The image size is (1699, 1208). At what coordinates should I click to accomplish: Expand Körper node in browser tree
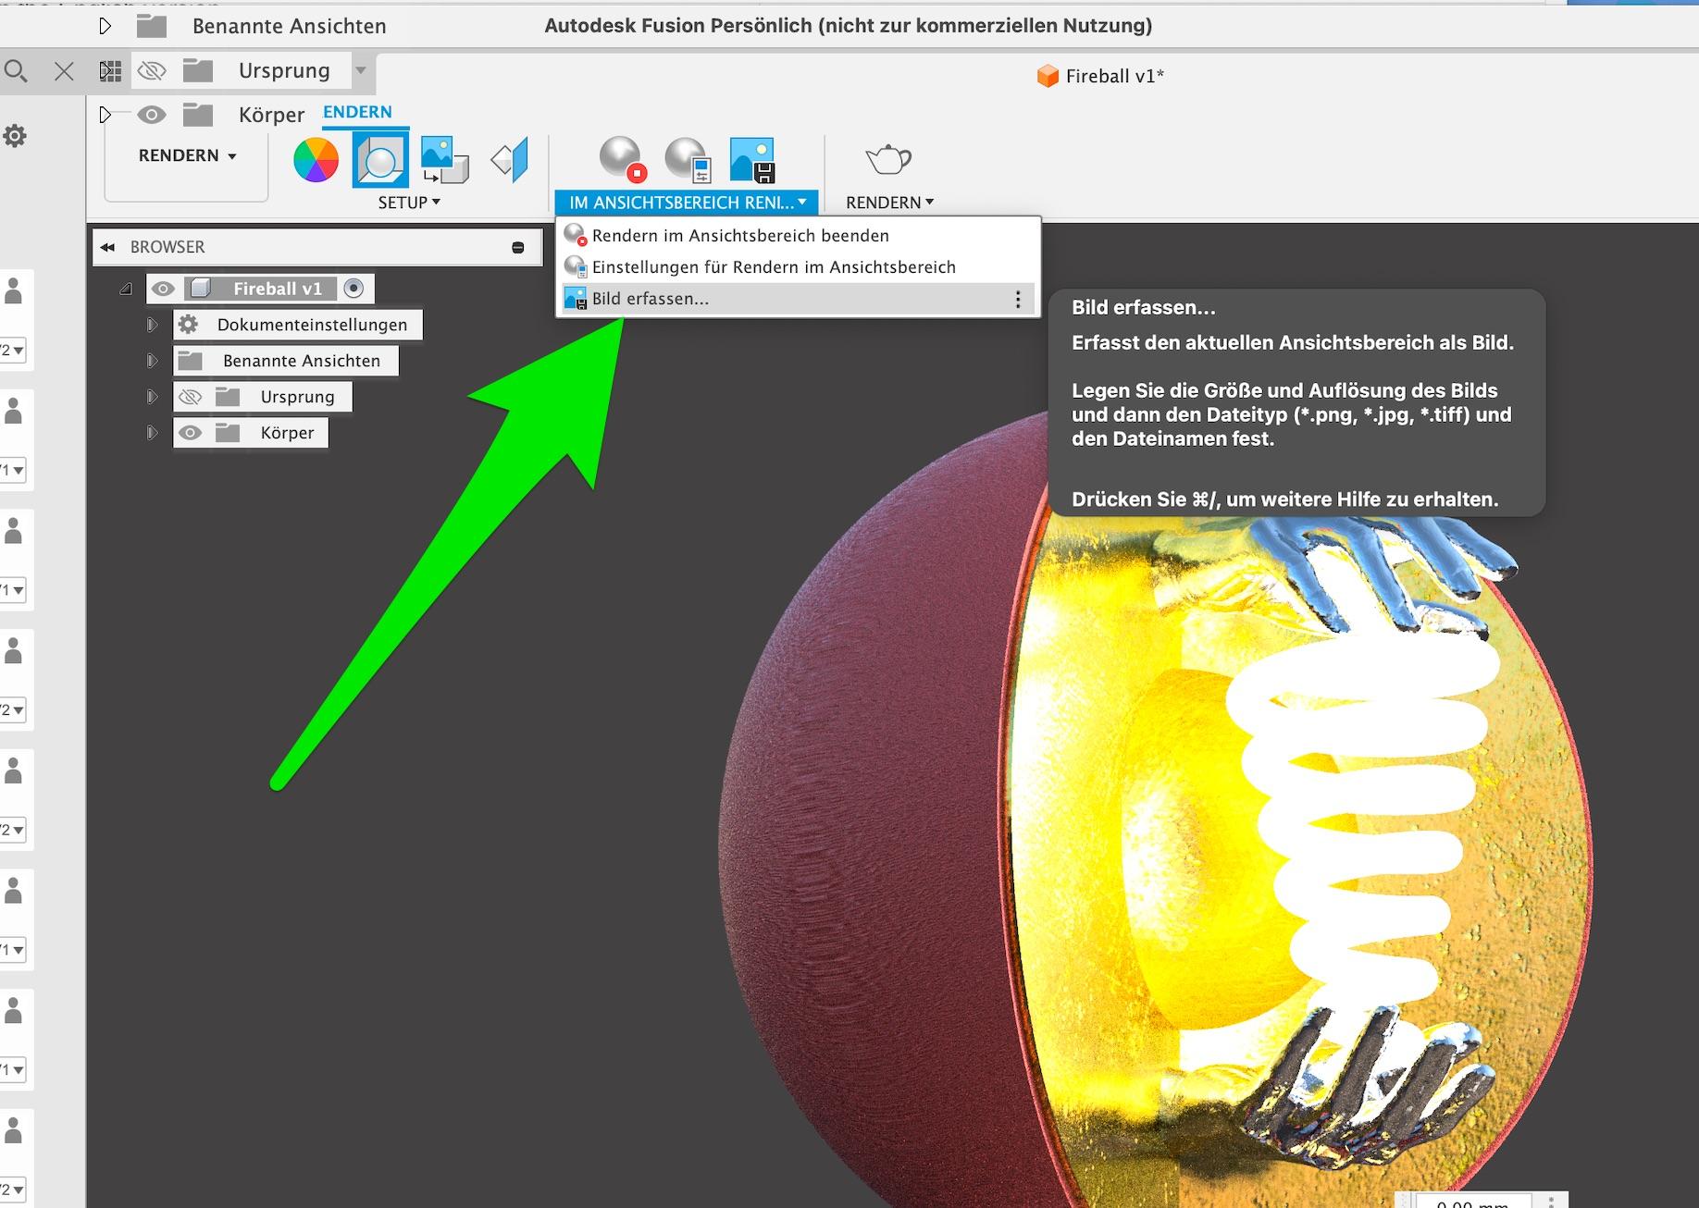point(152,433)
